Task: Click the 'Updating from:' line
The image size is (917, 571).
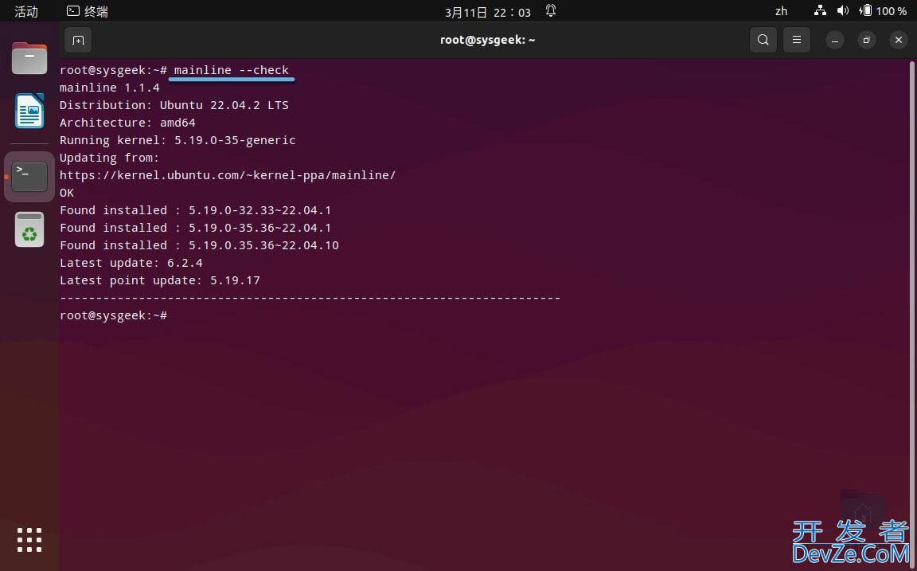Action: click(x=109, y=158)
